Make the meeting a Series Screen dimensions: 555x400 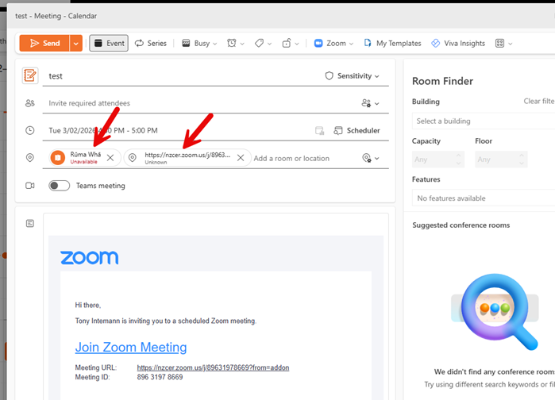coord(150,43)
